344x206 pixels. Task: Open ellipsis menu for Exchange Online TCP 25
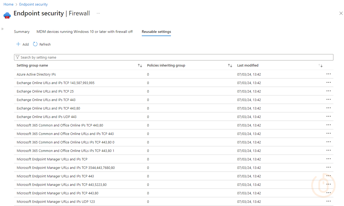coord(329,91)
